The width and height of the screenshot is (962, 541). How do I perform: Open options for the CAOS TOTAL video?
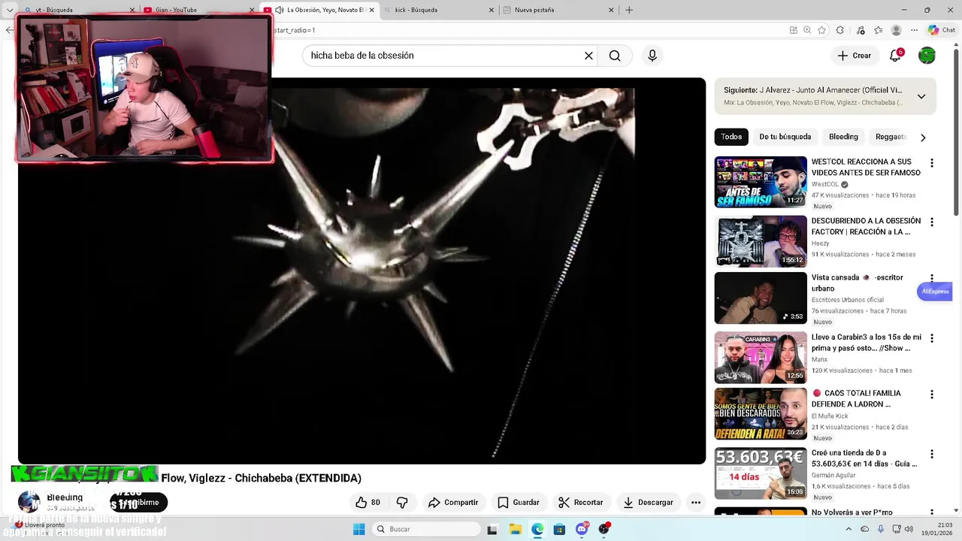click(x=932, y=394)
